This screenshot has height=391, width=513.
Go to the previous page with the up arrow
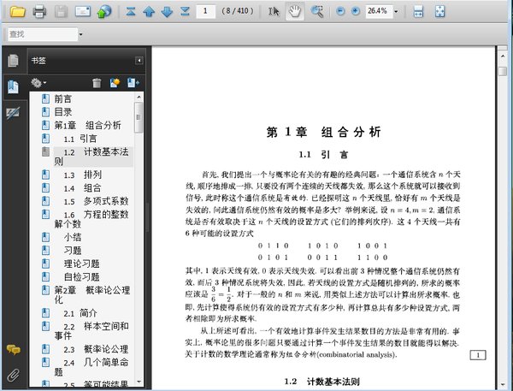point(149,12)
